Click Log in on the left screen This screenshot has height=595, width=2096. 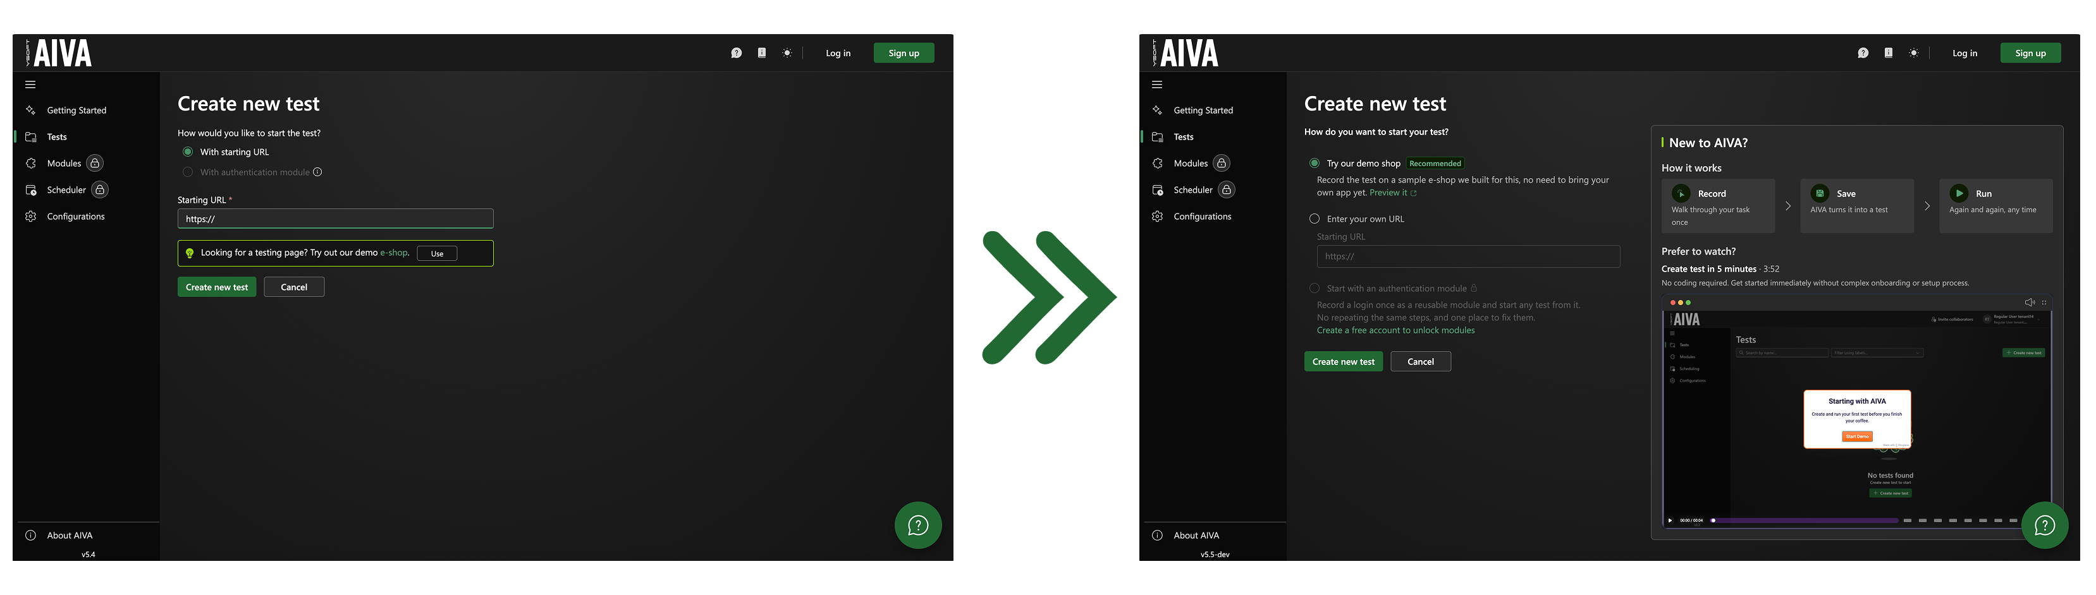coord(838,53)
